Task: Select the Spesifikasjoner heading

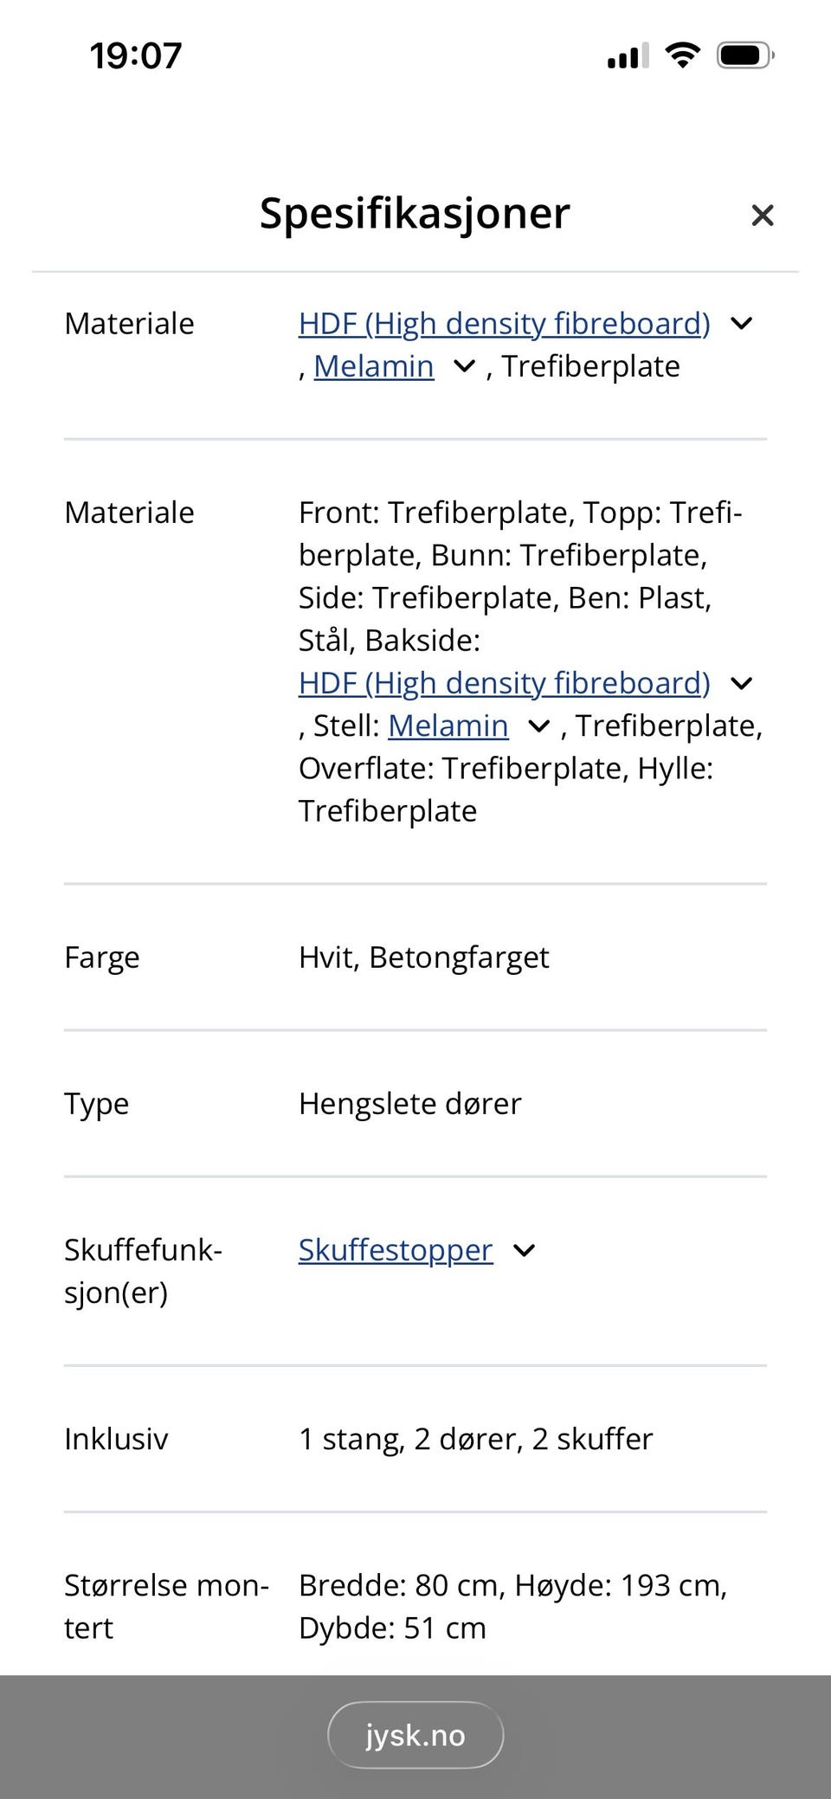Action: (414, 214)
